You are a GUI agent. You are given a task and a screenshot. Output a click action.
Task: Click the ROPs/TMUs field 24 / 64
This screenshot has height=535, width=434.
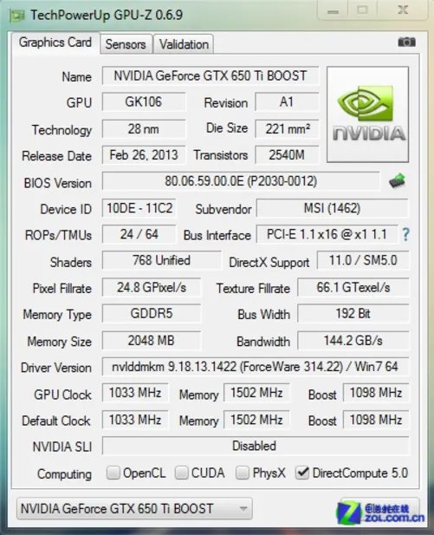point(139,234)
